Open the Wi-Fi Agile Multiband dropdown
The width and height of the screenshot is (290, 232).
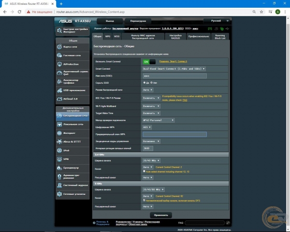tap(151, 106)
